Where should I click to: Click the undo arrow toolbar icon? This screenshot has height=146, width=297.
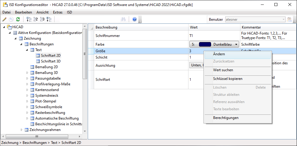tap(11, 19)
